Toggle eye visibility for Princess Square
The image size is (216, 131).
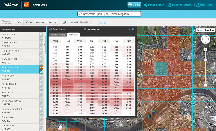[41, 68]
